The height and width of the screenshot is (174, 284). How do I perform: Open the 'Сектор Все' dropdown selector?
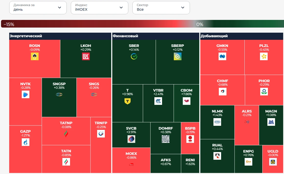pyautogui.click(x=161, y=8)
